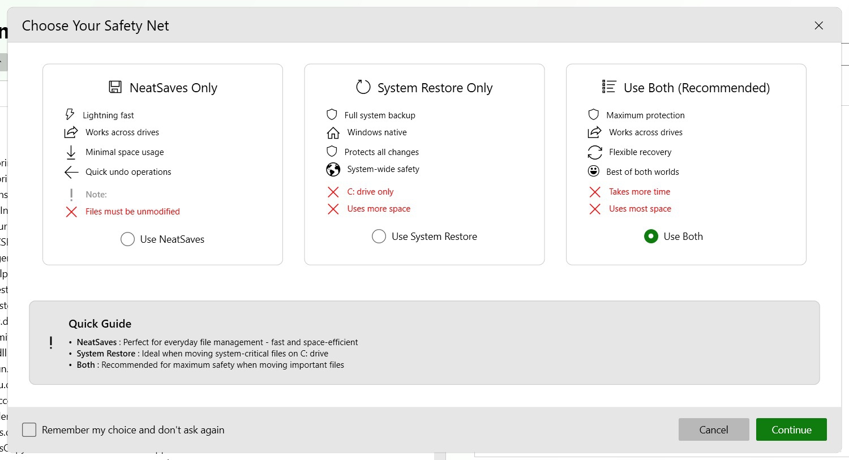Image resolution: width=849 pixels, height=460 pixels.
Task: Click the left arrow icon for Quick undo operations
Action: 71,172
